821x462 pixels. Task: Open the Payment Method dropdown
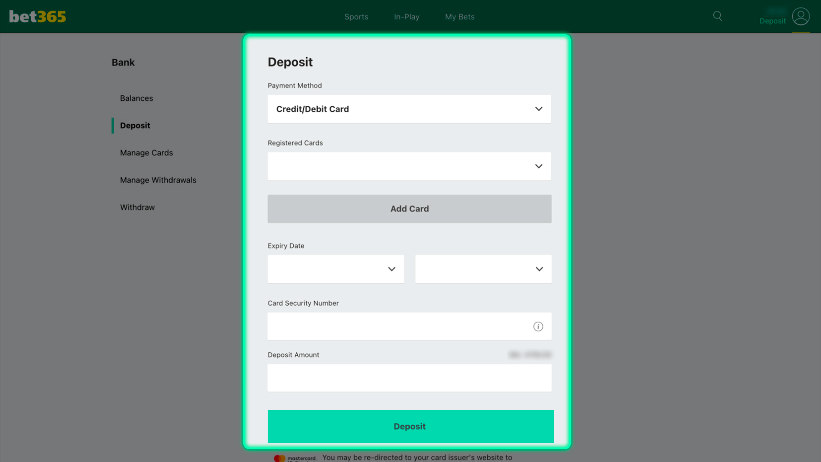tap(409, 109)
